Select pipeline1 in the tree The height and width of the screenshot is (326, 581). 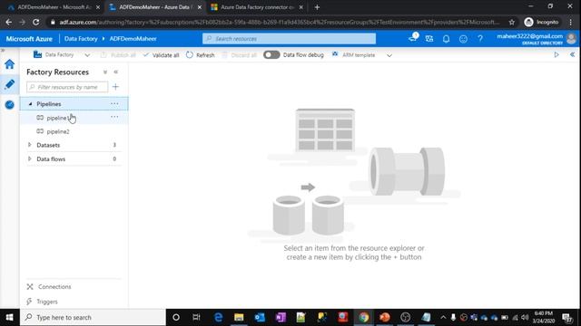pos(57,118)
